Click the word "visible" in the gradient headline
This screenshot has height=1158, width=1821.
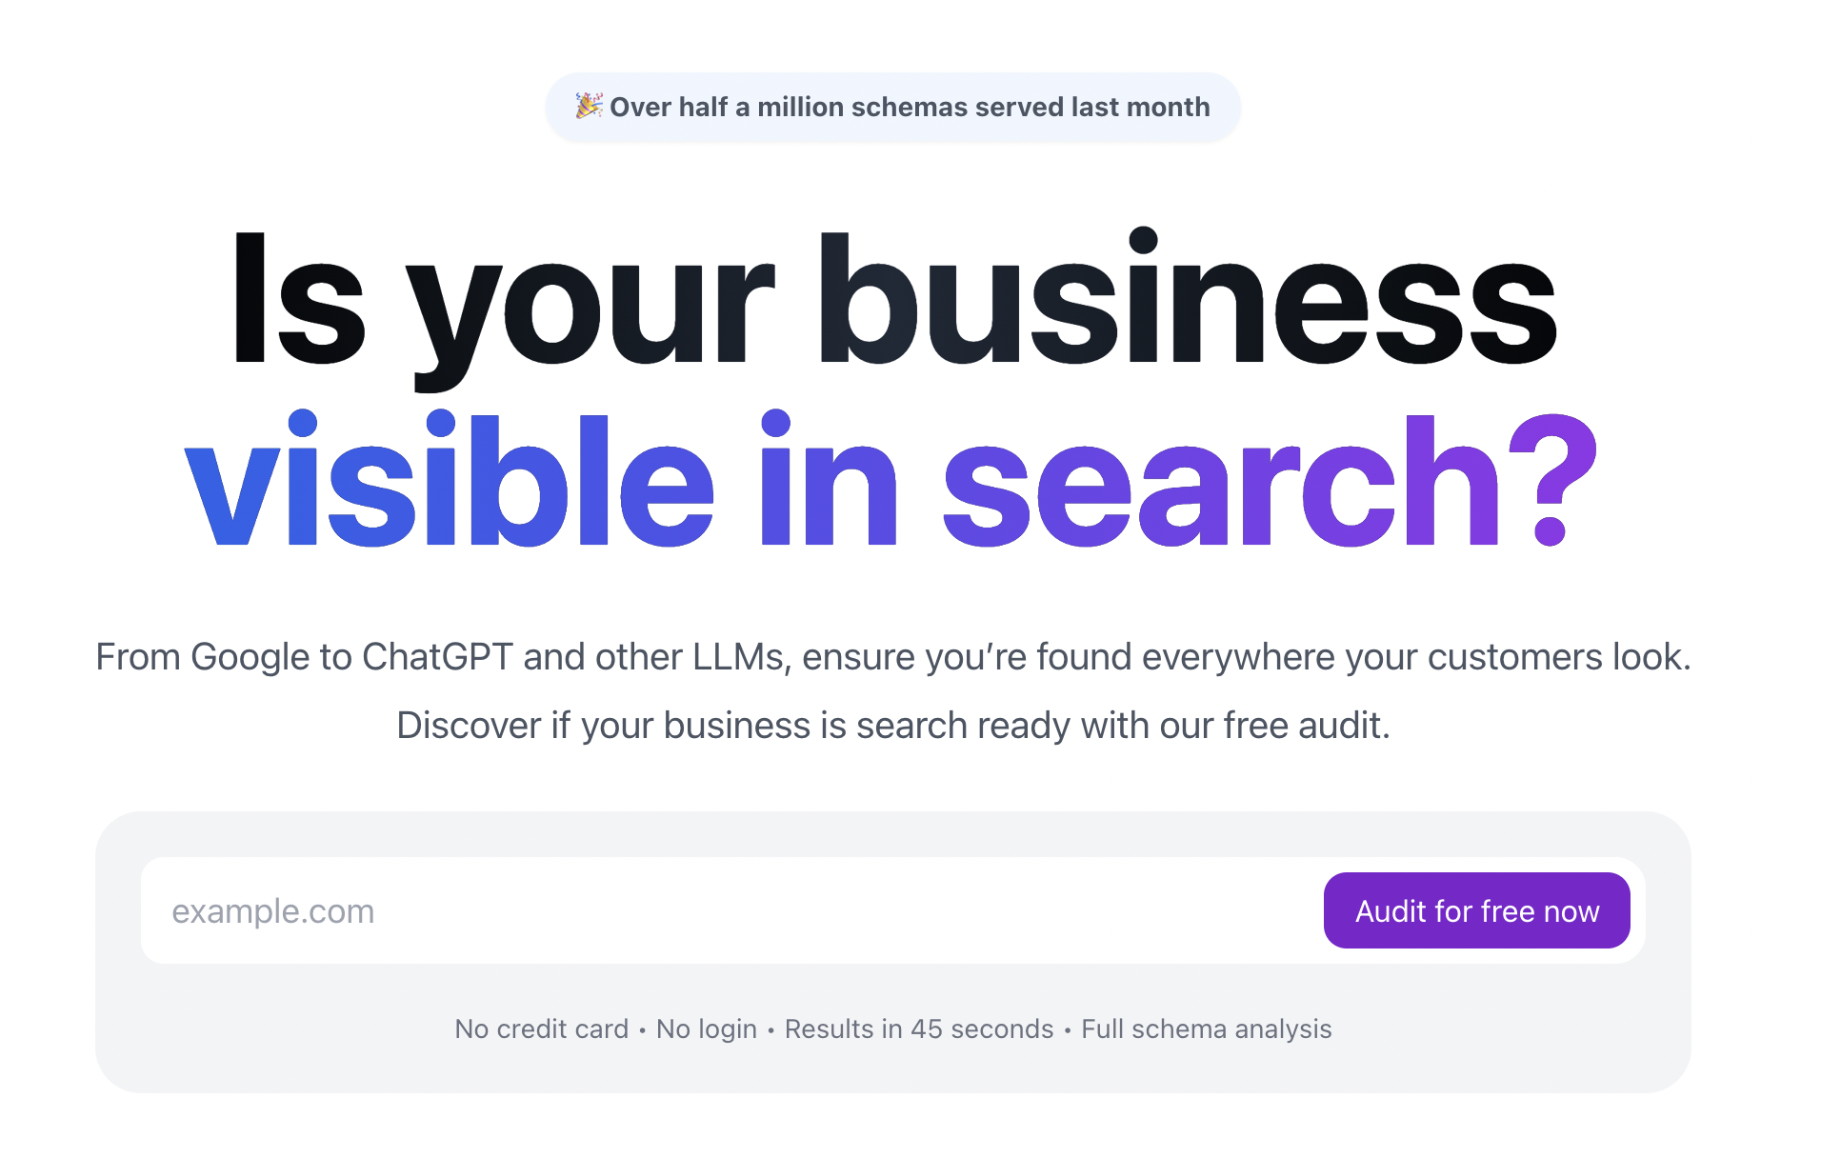coord(448,481)
